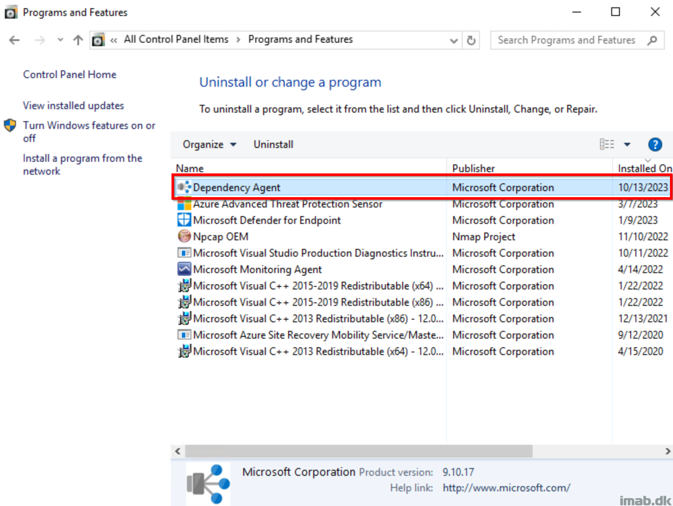Click the Npcap OEM icon
The height and width of the screenshot is (506, 673).
184,236
